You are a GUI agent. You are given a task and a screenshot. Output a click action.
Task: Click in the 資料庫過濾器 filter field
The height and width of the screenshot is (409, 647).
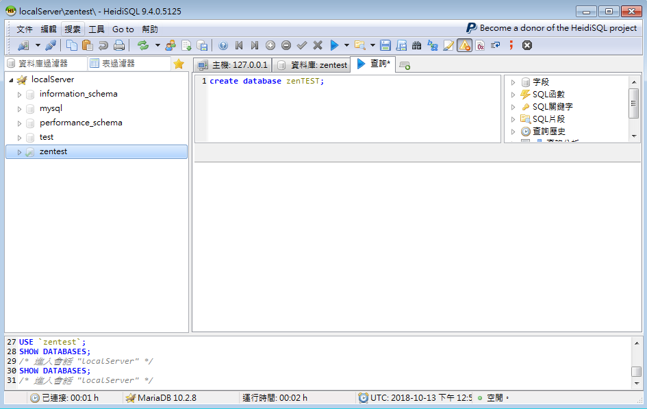point(46,64)
